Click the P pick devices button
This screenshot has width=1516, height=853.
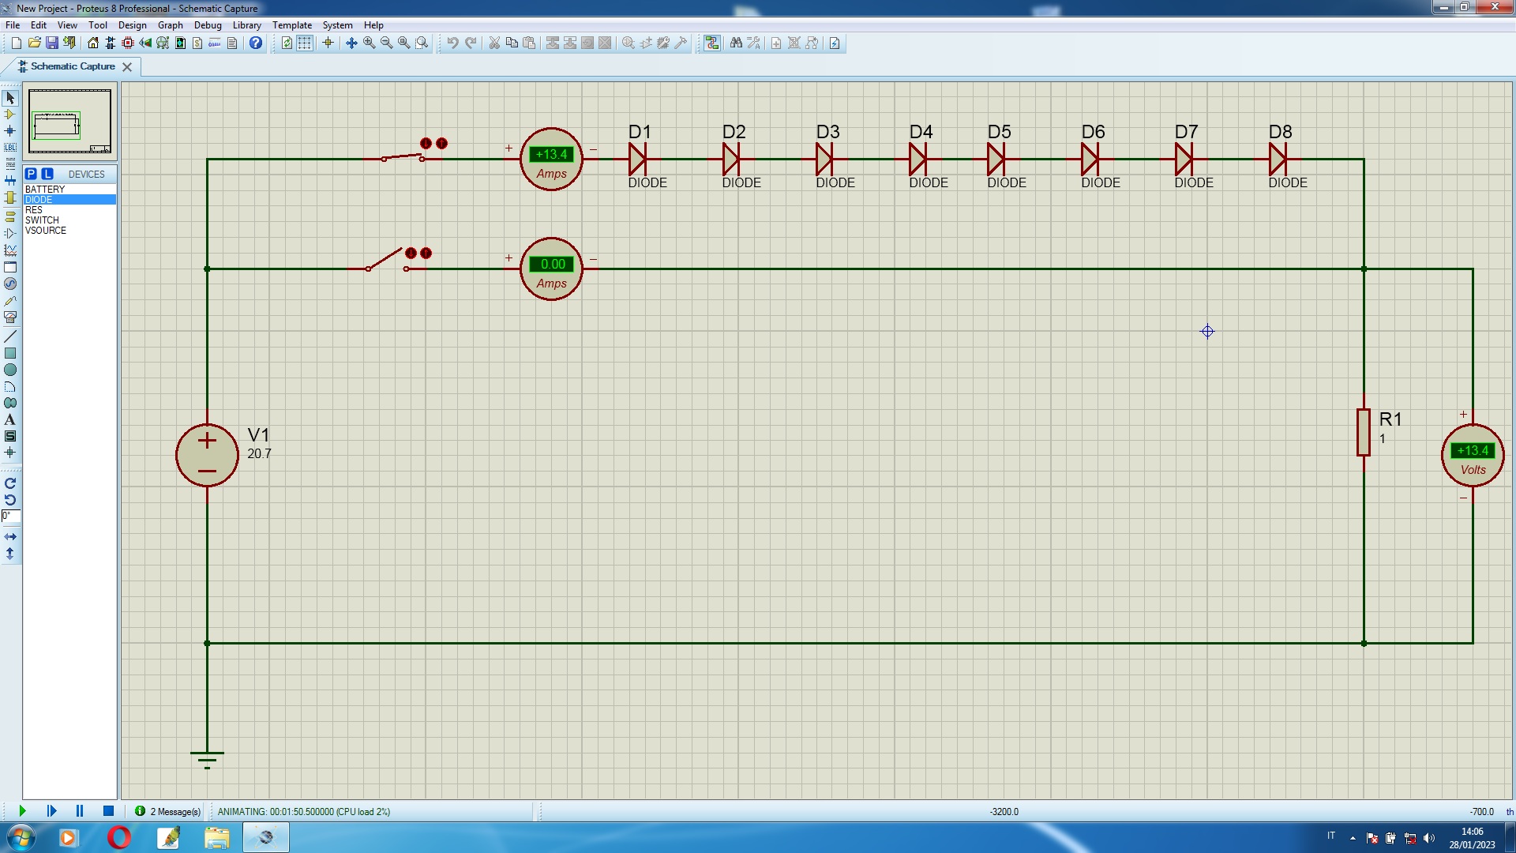pos(31,174)
